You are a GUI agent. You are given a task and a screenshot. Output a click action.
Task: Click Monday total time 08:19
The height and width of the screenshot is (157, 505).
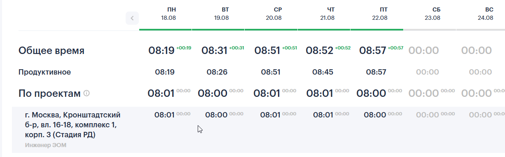[x=161, y=51]
